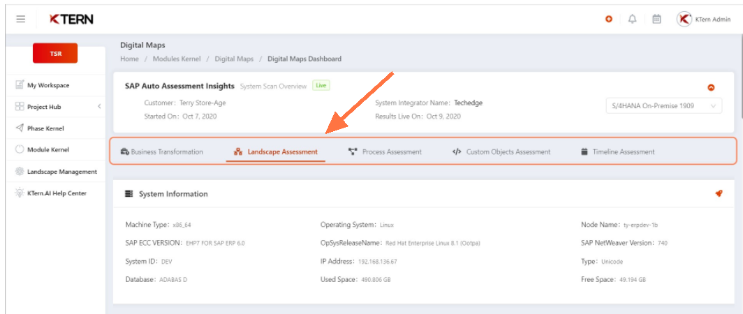Click Database value ADABAS D
This screenshot has width=743, height=314.
[x=173, y=280]
